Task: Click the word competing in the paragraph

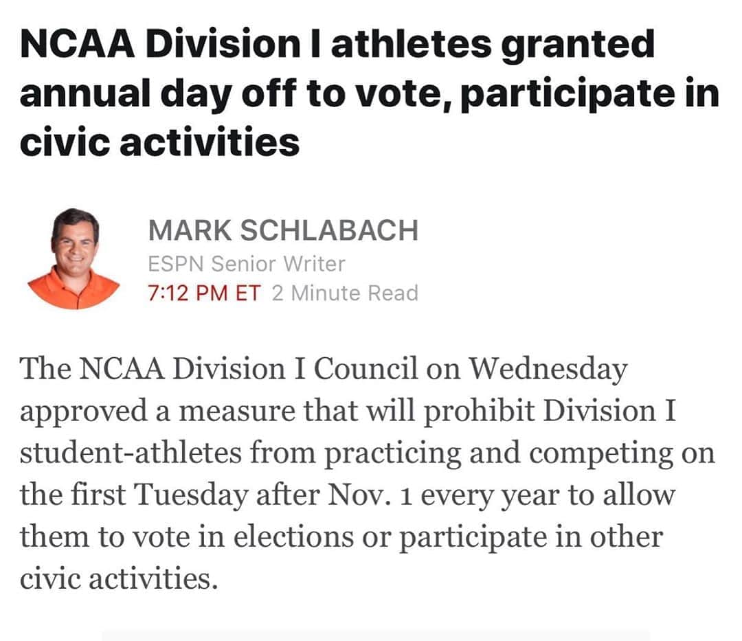Action: pos(601,454)
